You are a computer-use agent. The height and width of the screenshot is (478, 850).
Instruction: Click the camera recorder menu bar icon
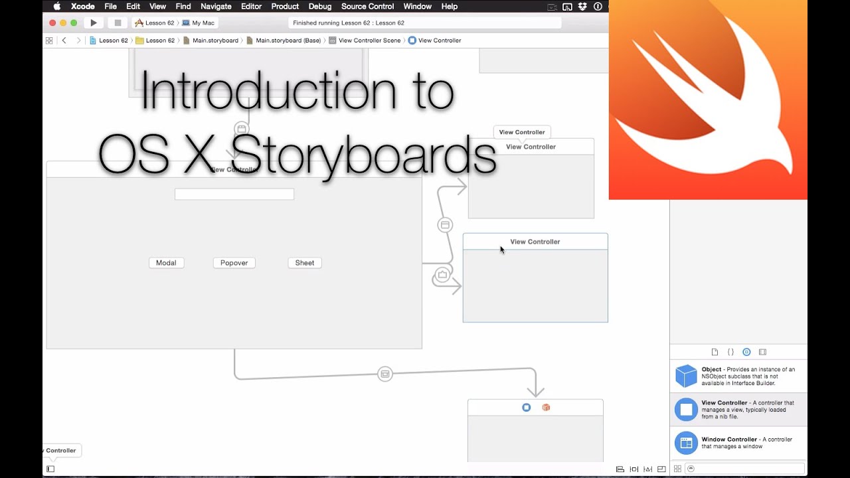click(x=552, y=6)
